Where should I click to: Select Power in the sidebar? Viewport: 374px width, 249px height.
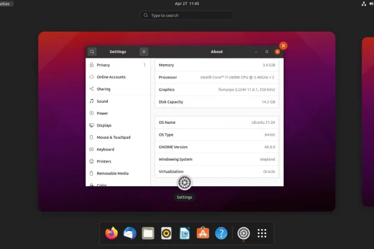click(x=118, y=113)
